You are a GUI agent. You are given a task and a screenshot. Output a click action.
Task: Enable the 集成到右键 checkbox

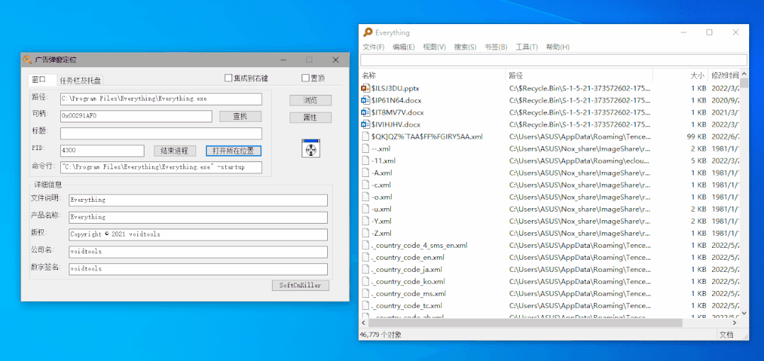(x=229, y=78)
